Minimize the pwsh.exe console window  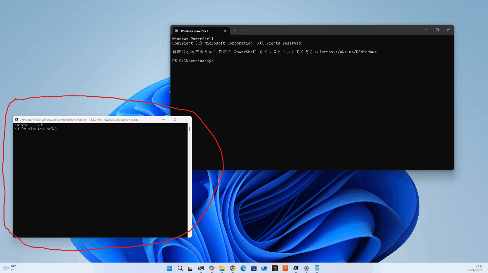[163, 119]
